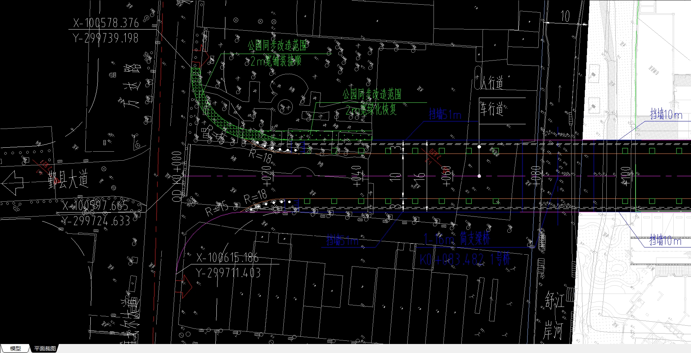This screenshot has width=691, height=353.
Task: Select the Y-299711.403 coordinate text
Action: (228, 273)
